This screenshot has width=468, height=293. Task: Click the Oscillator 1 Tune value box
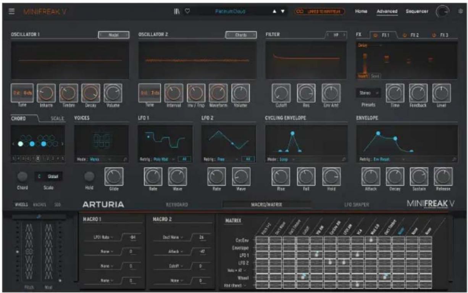coord(22,93)
